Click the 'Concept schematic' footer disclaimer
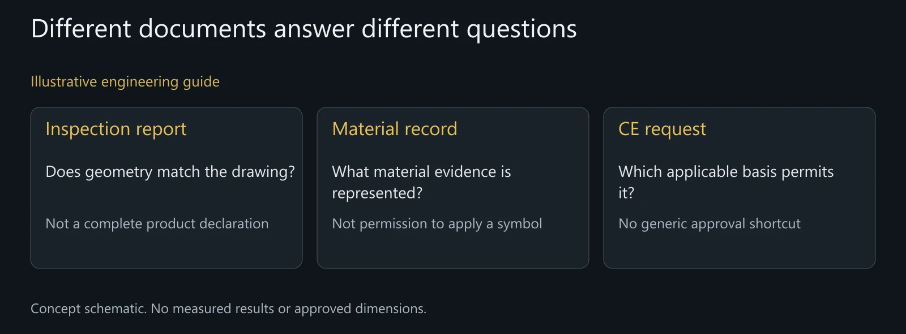The width and height of the screenshot is (906, 334). 228,309
